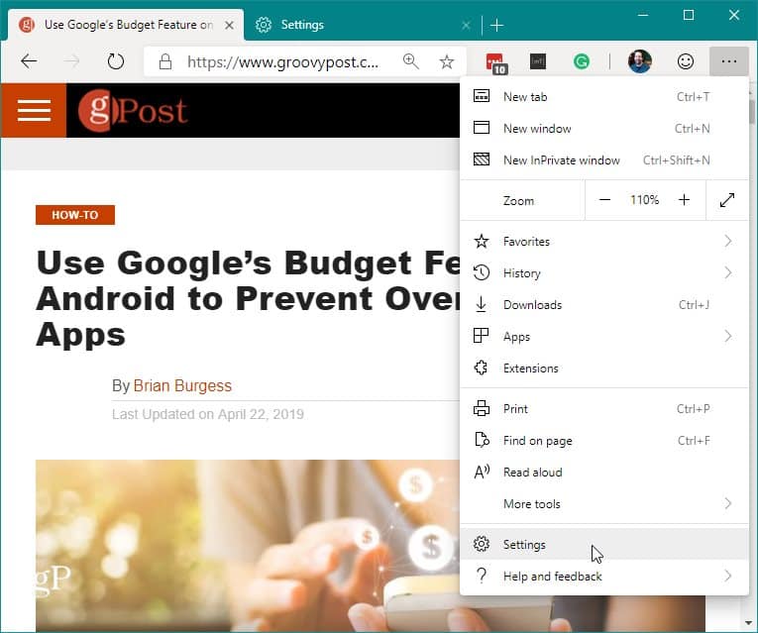Open a New InPrivate window
Screen dimensions: 758x633
[x=604, y=159]
